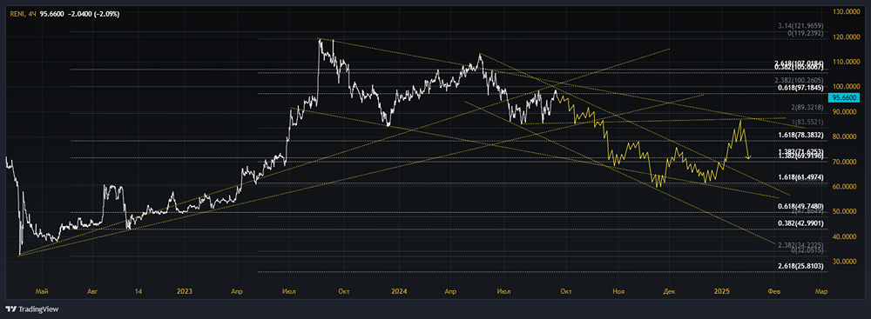Click the Фев label on time axis
871x319 pixels.
773,291
